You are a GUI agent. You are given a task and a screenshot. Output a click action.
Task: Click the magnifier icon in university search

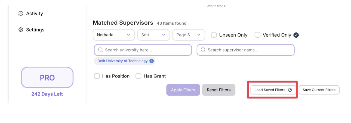pyautogui.click(x=100, y=50)
